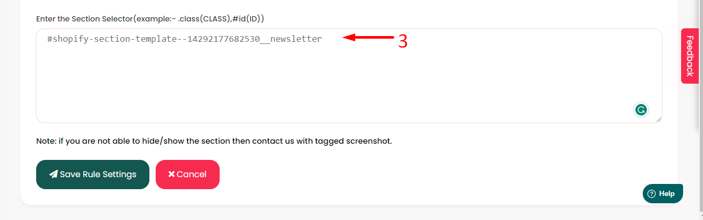Screen dimensions: 703x220
Task: Click the green Grammarly icon in the textarea
Action: tap(641, 110)
